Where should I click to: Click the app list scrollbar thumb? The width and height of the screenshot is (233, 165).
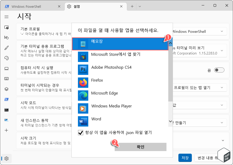click(170, 74)
